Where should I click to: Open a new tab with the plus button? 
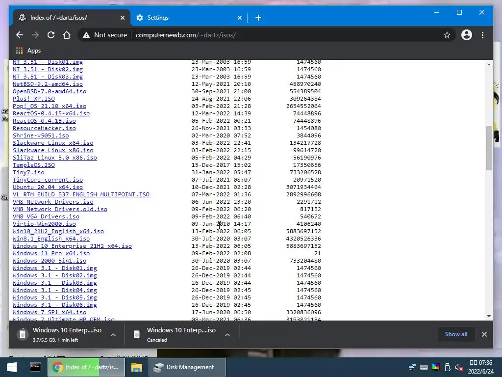[258, 18]
